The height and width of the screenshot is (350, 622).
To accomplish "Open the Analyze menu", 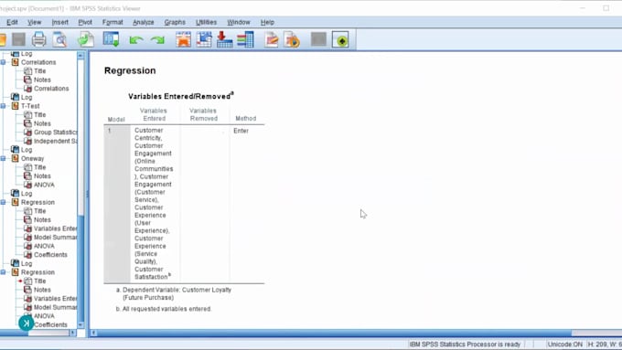I will click(144, 22).
